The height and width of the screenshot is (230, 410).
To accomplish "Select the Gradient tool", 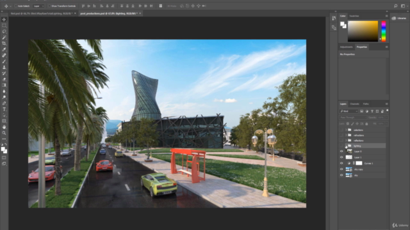I will (x=4, y=85).
